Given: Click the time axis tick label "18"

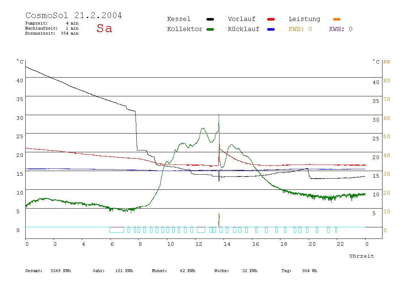Looking at the screenshot, I should pyautogui.click(x=284, y=244).
